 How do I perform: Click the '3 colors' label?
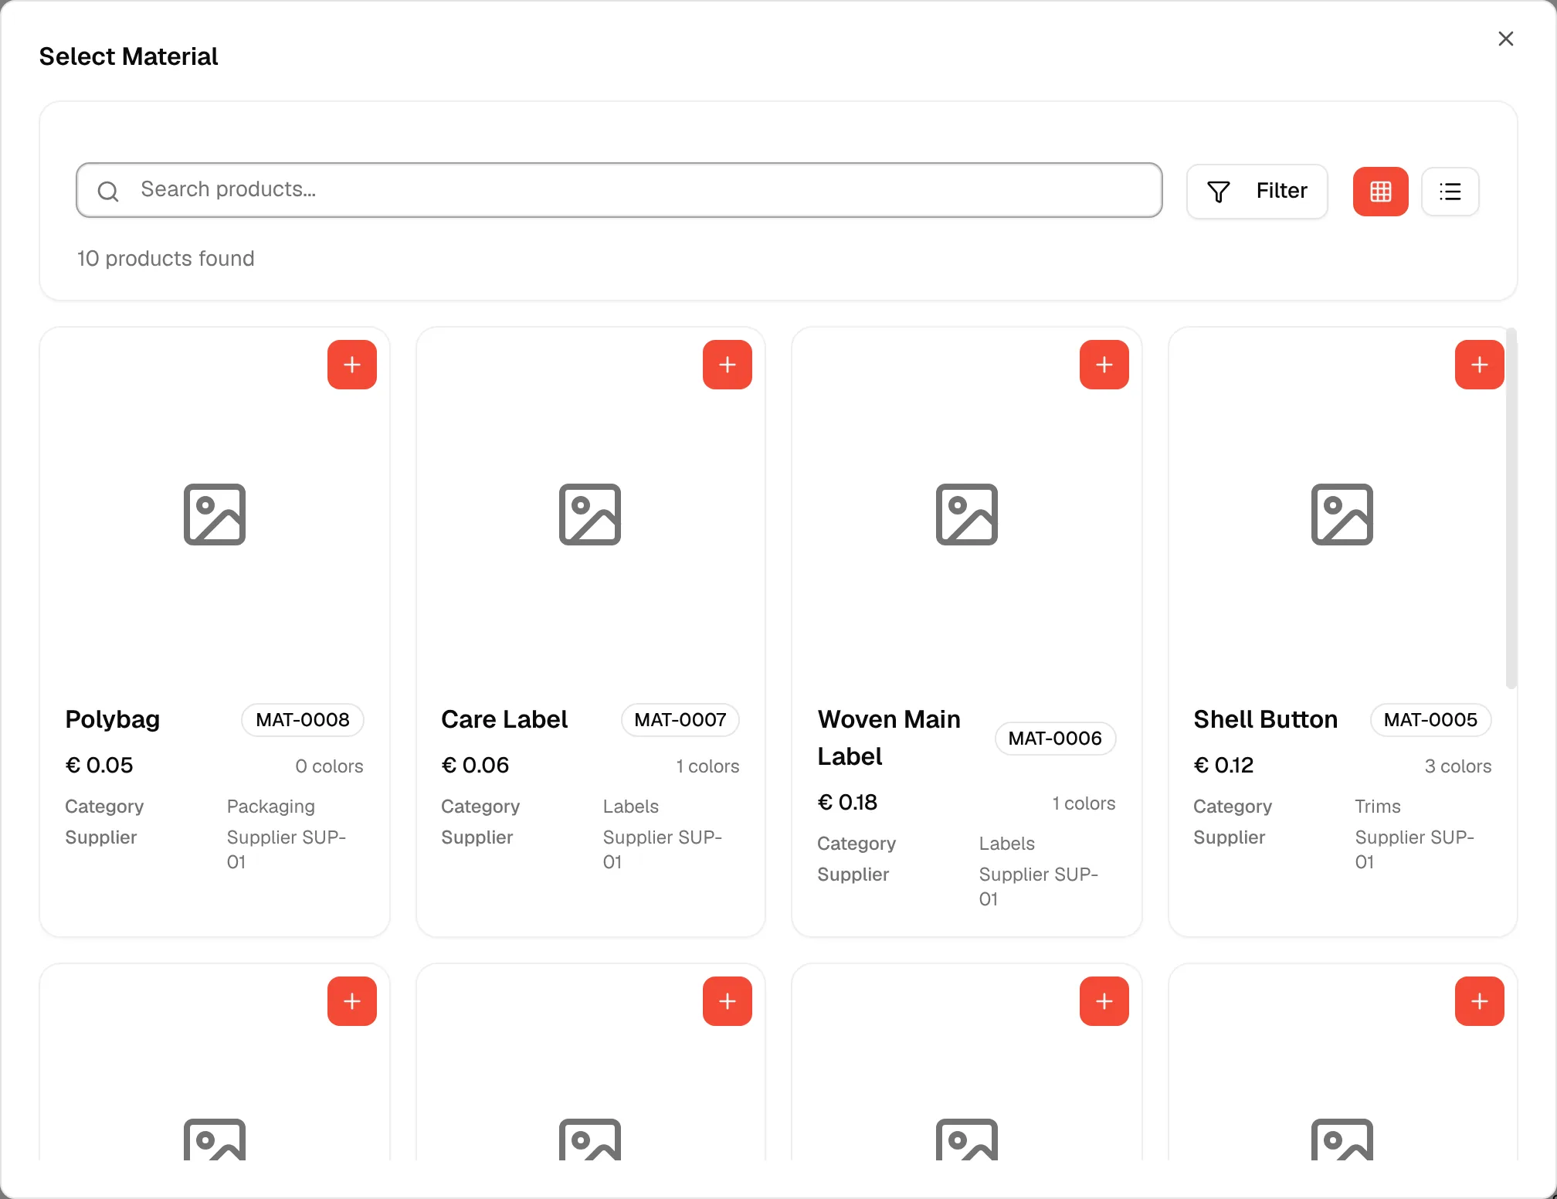[x=1458, y=766]
